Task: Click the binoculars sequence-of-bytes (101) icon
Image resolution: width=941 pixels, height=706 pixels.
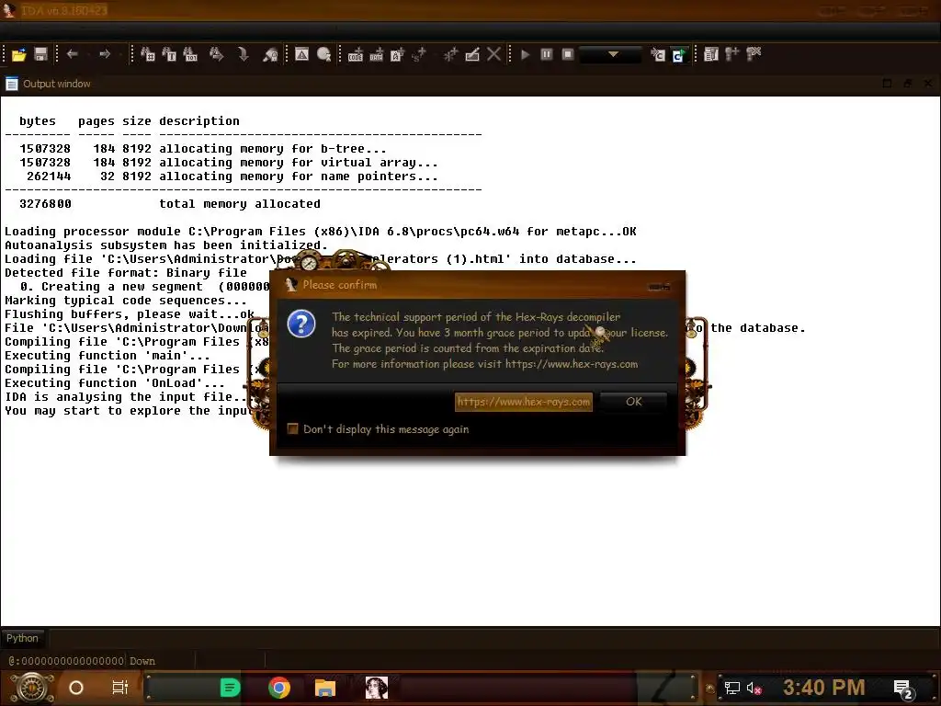Action: click(191, 54)
